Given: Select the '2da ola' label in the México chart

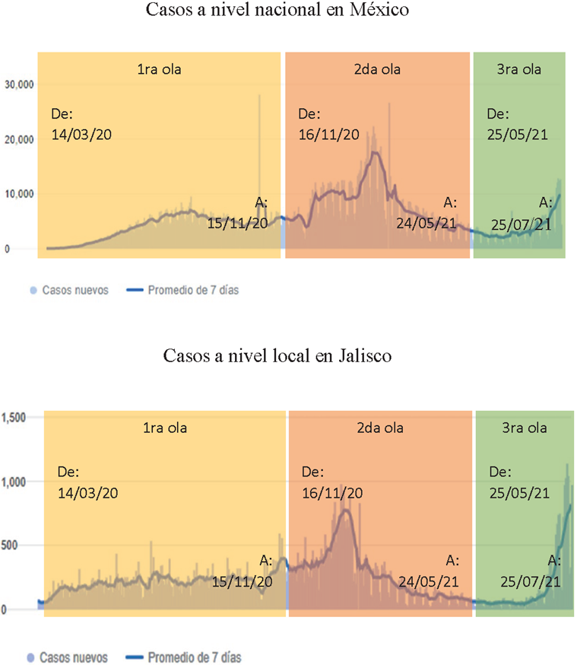Looking at the screenshot, I should (377, 69).
